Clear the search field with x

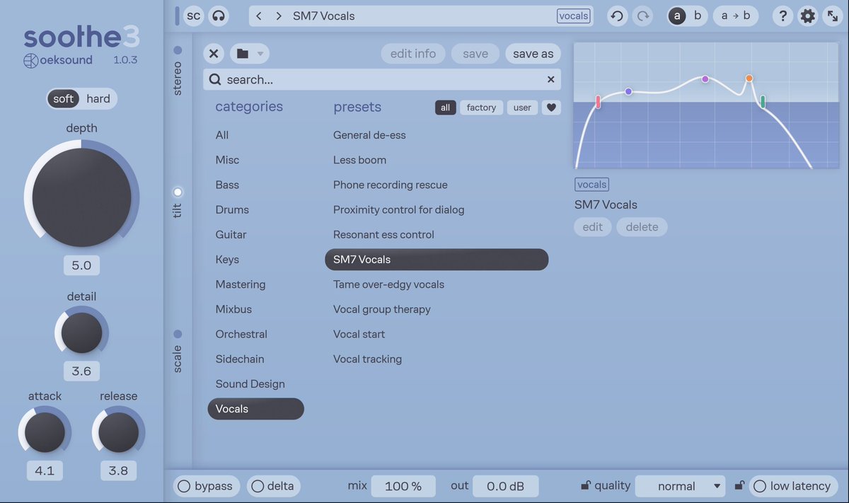click(551, 79)
